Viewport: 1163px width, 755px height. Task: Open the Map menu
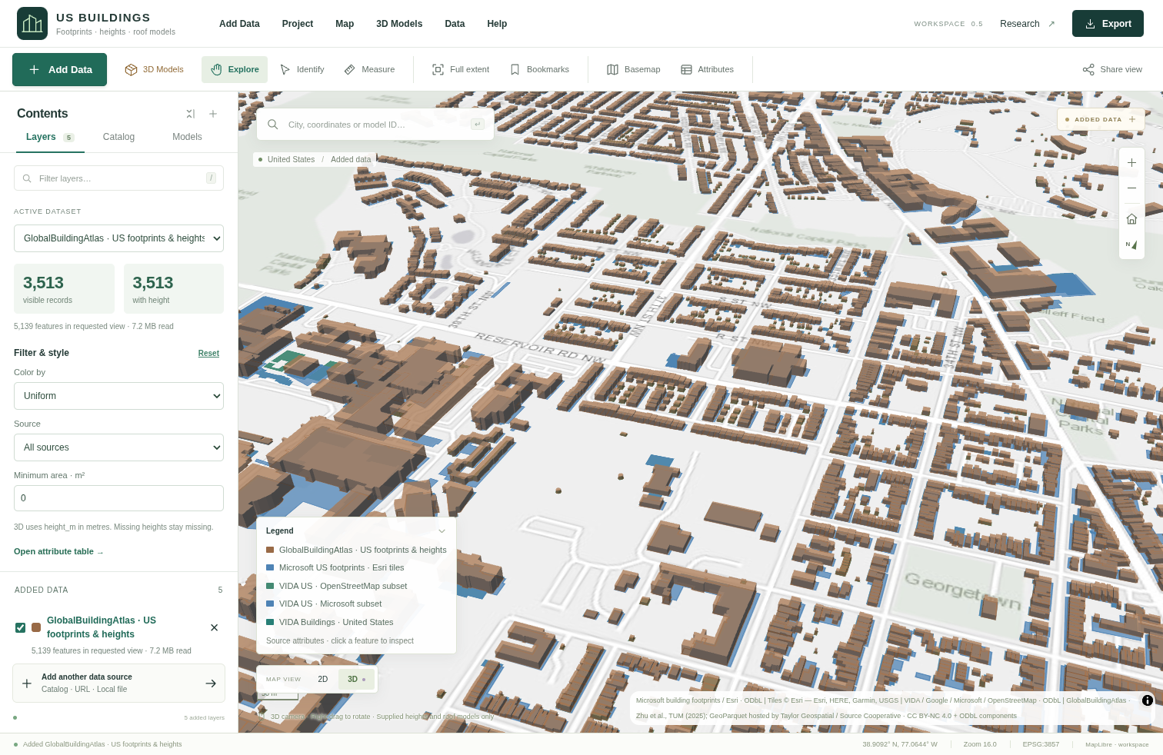coord(345,24)
